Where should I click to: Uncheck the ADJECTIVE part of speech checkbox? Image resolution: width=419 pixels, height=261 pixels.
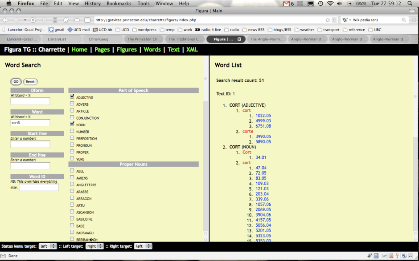tap(72, 97)
